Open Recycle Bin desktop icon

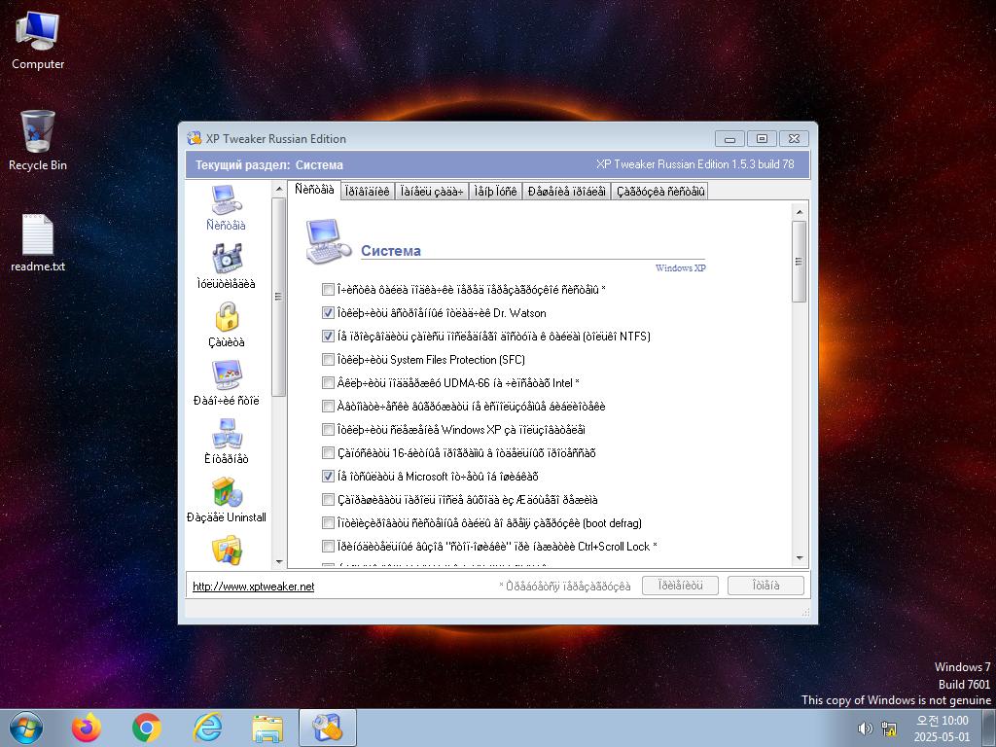38,140
